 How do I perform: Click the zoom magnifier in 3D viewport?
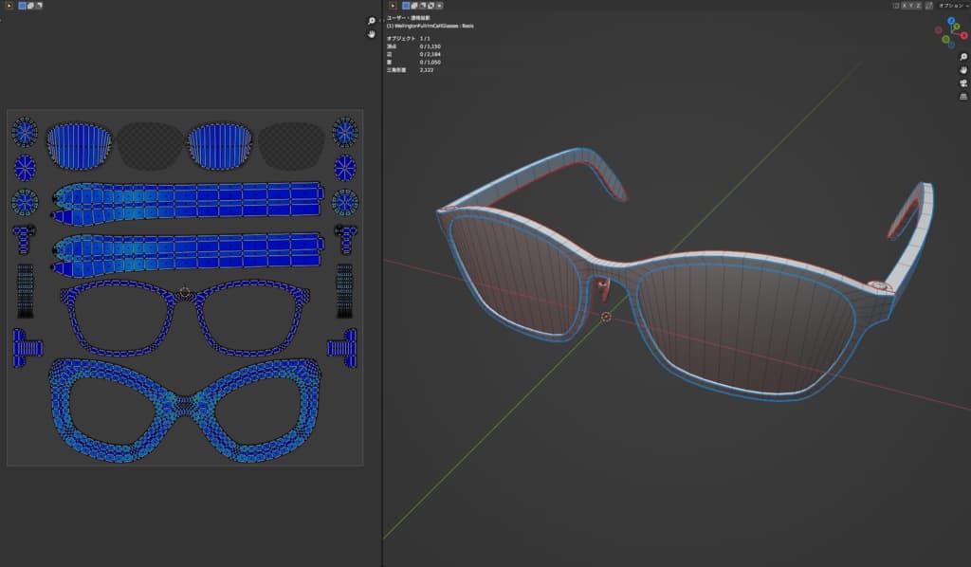(962, 58)
